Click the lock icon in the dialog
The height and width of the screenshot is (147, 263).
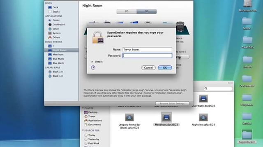pyautogui.click(x=98, y=37)
